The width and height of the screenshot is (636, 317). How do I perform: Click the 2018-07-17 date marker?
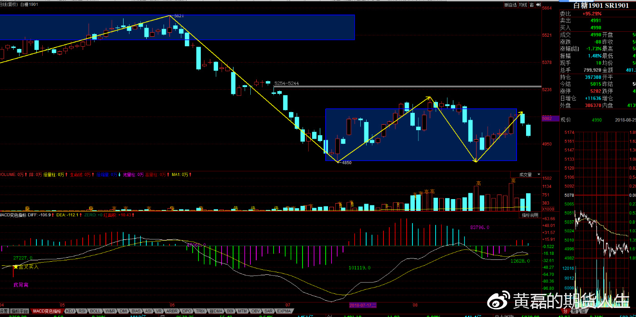363,306
